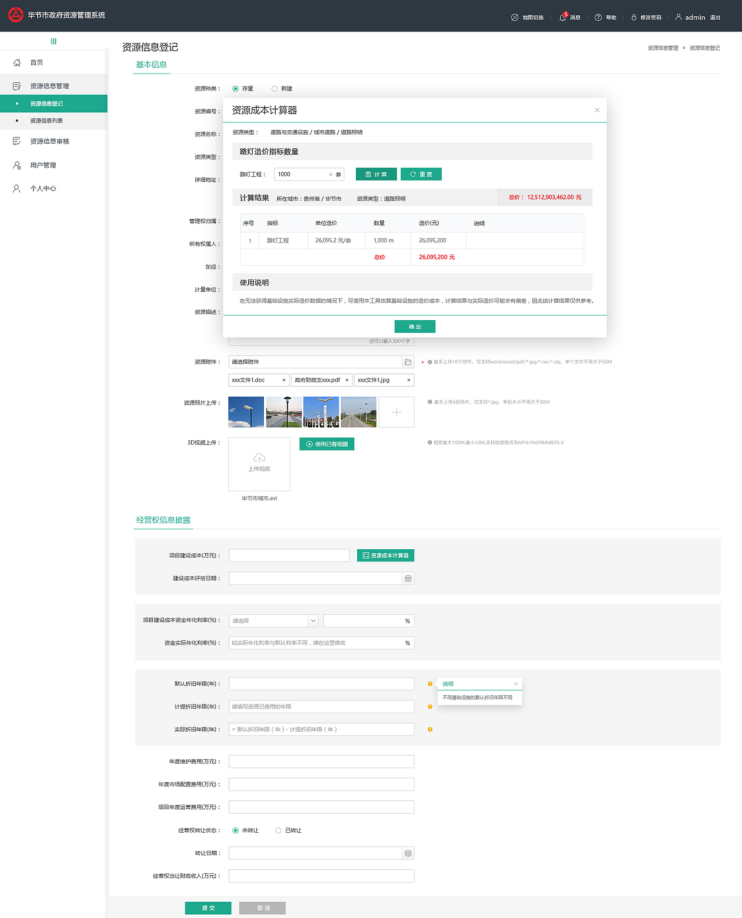Image resolution: width=742 pixels, height=918 pixels.
Task: Open change password in header
Action: click(x=646, y=17)
